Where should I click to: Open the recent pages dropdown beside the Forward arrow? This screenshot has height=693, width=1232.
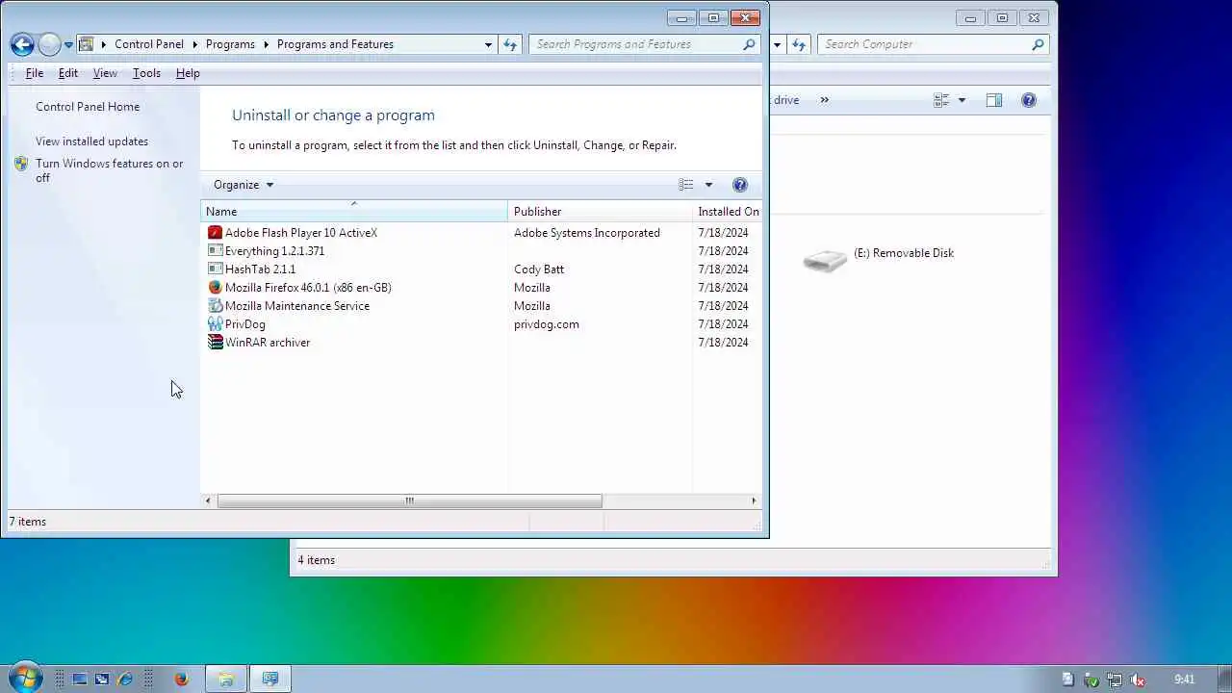68,44
